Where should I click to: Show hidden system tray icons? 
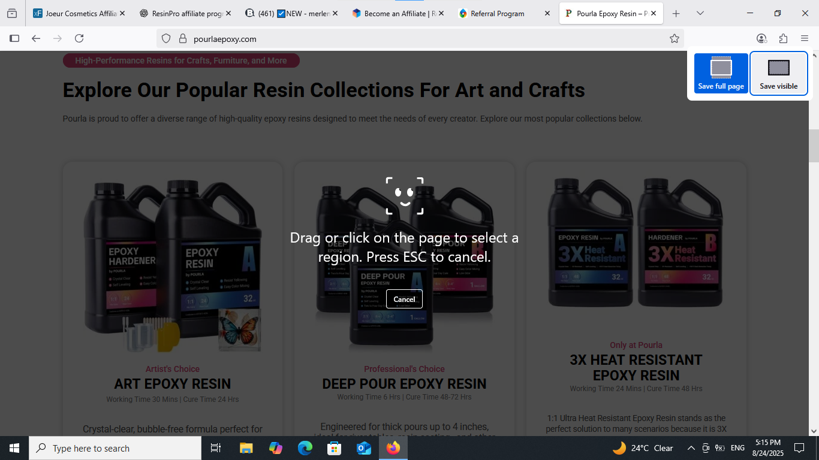click(691, 448)
